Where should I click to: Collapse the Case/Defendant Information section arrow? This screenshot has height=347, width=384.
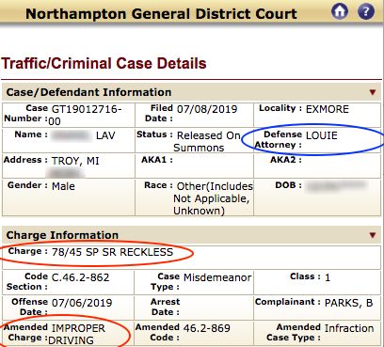pyautogui.click(x=373, y=92)
